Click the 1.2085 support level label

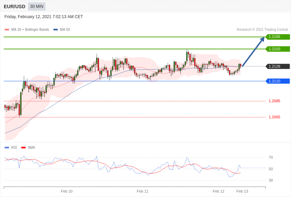[x=275, y=101]
